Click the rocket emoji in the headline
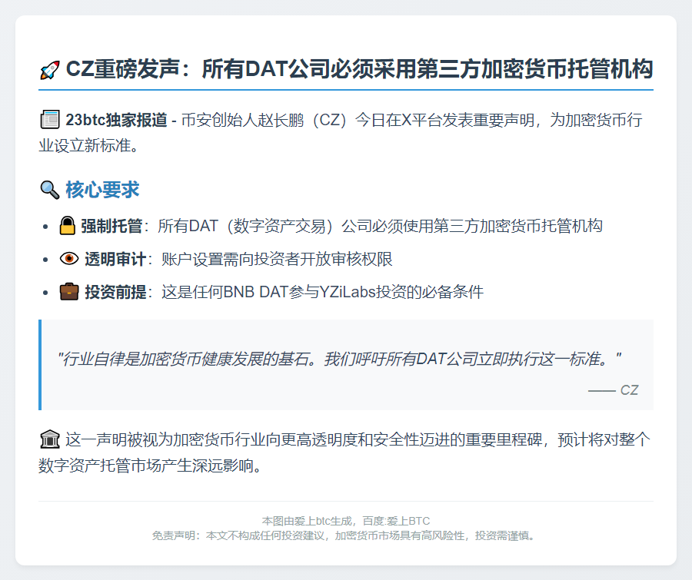 tap(49, 70)
